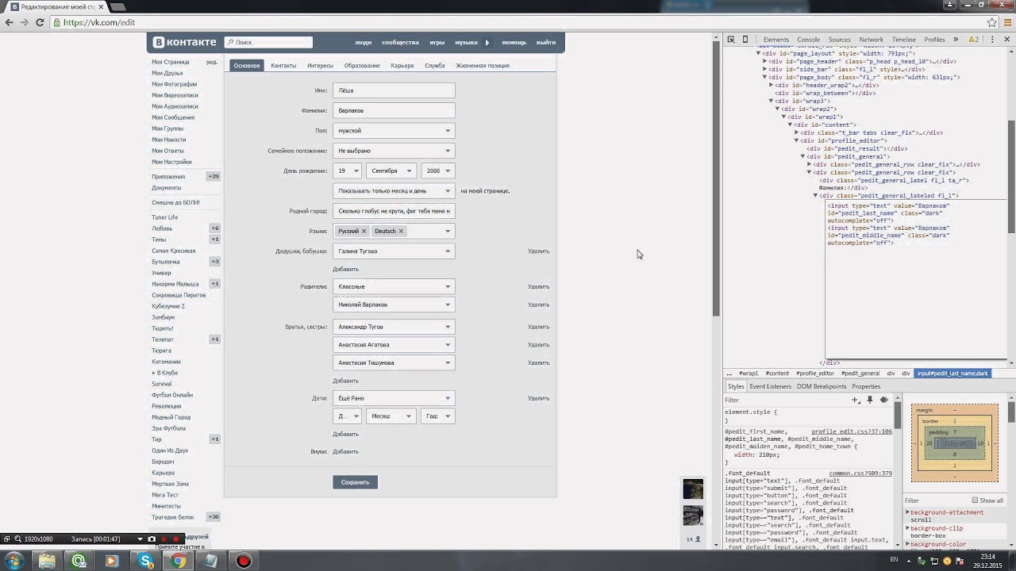Viewport: 1016px width, 571px height.
Task: Open the birth month dropdown Сентября
Action: [x=390, y=171]
